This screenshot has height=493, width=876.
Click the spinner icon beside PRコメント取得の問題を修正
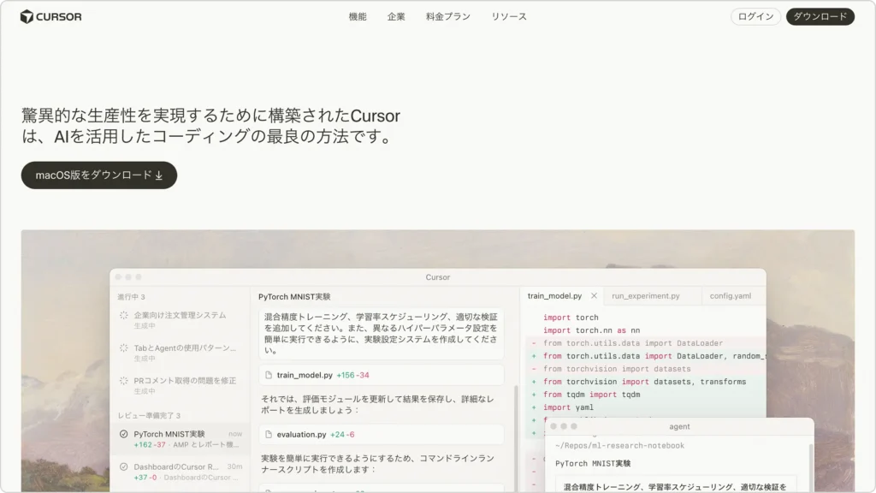(123, 380)
